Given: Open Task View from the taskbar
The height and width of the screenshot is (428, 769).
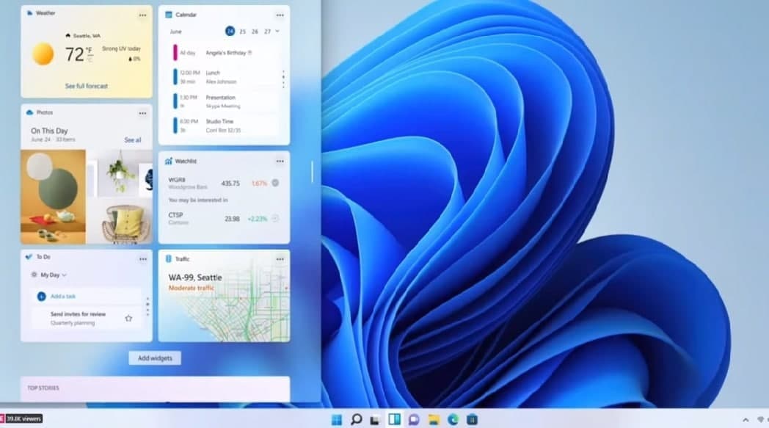Looking at the screenshot, I should 375,420.
